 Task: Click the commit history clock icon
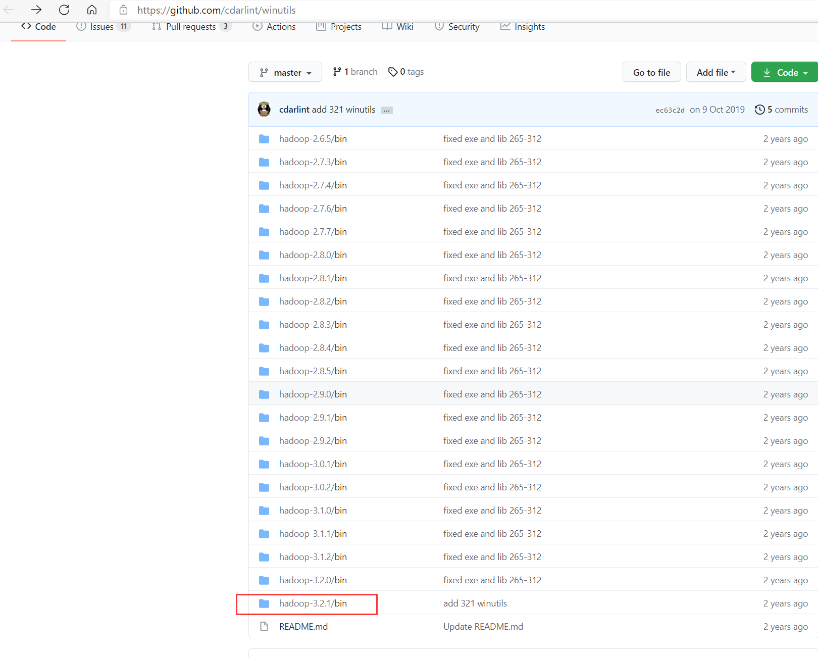coord(760,109)
